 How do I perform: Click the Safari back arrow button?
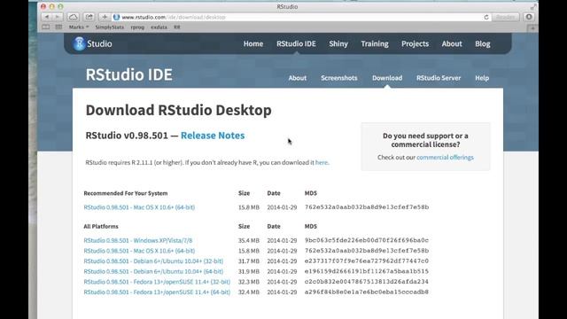click(x=47, y=17)
